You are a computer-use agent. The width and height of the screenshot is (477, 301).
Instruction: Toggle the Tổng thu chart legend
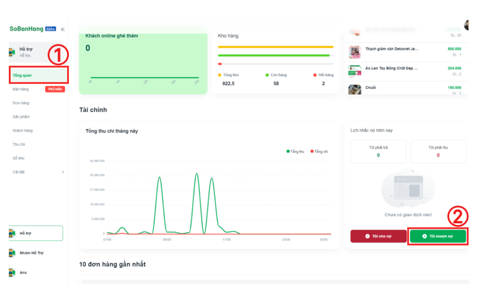pyautogui.click(x=295, y=152)
